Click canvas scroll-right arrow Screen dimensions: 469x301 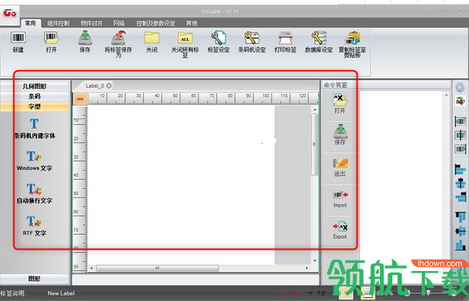pos(307,268)
